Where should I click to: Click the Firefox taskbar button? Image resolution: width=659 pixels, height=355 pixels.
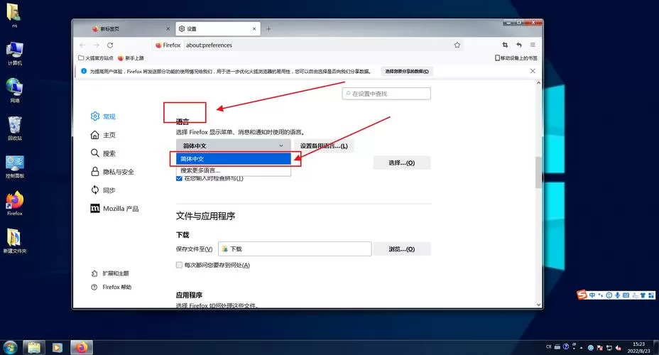point(81,347)
